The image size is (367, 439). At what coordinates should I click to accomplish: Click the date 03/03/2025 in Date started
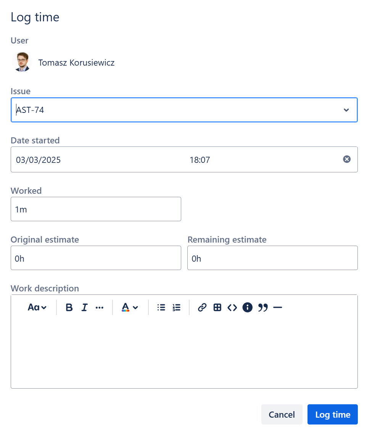39,160
